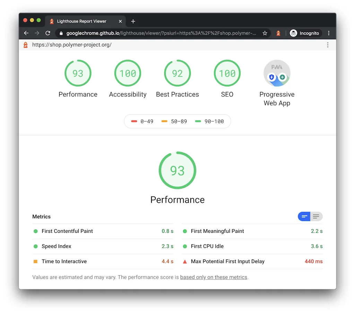This screenshot has height=314, width=355.
Task: Select the Lighthouse Report Viewer tab
Action: tap(81, 21)
